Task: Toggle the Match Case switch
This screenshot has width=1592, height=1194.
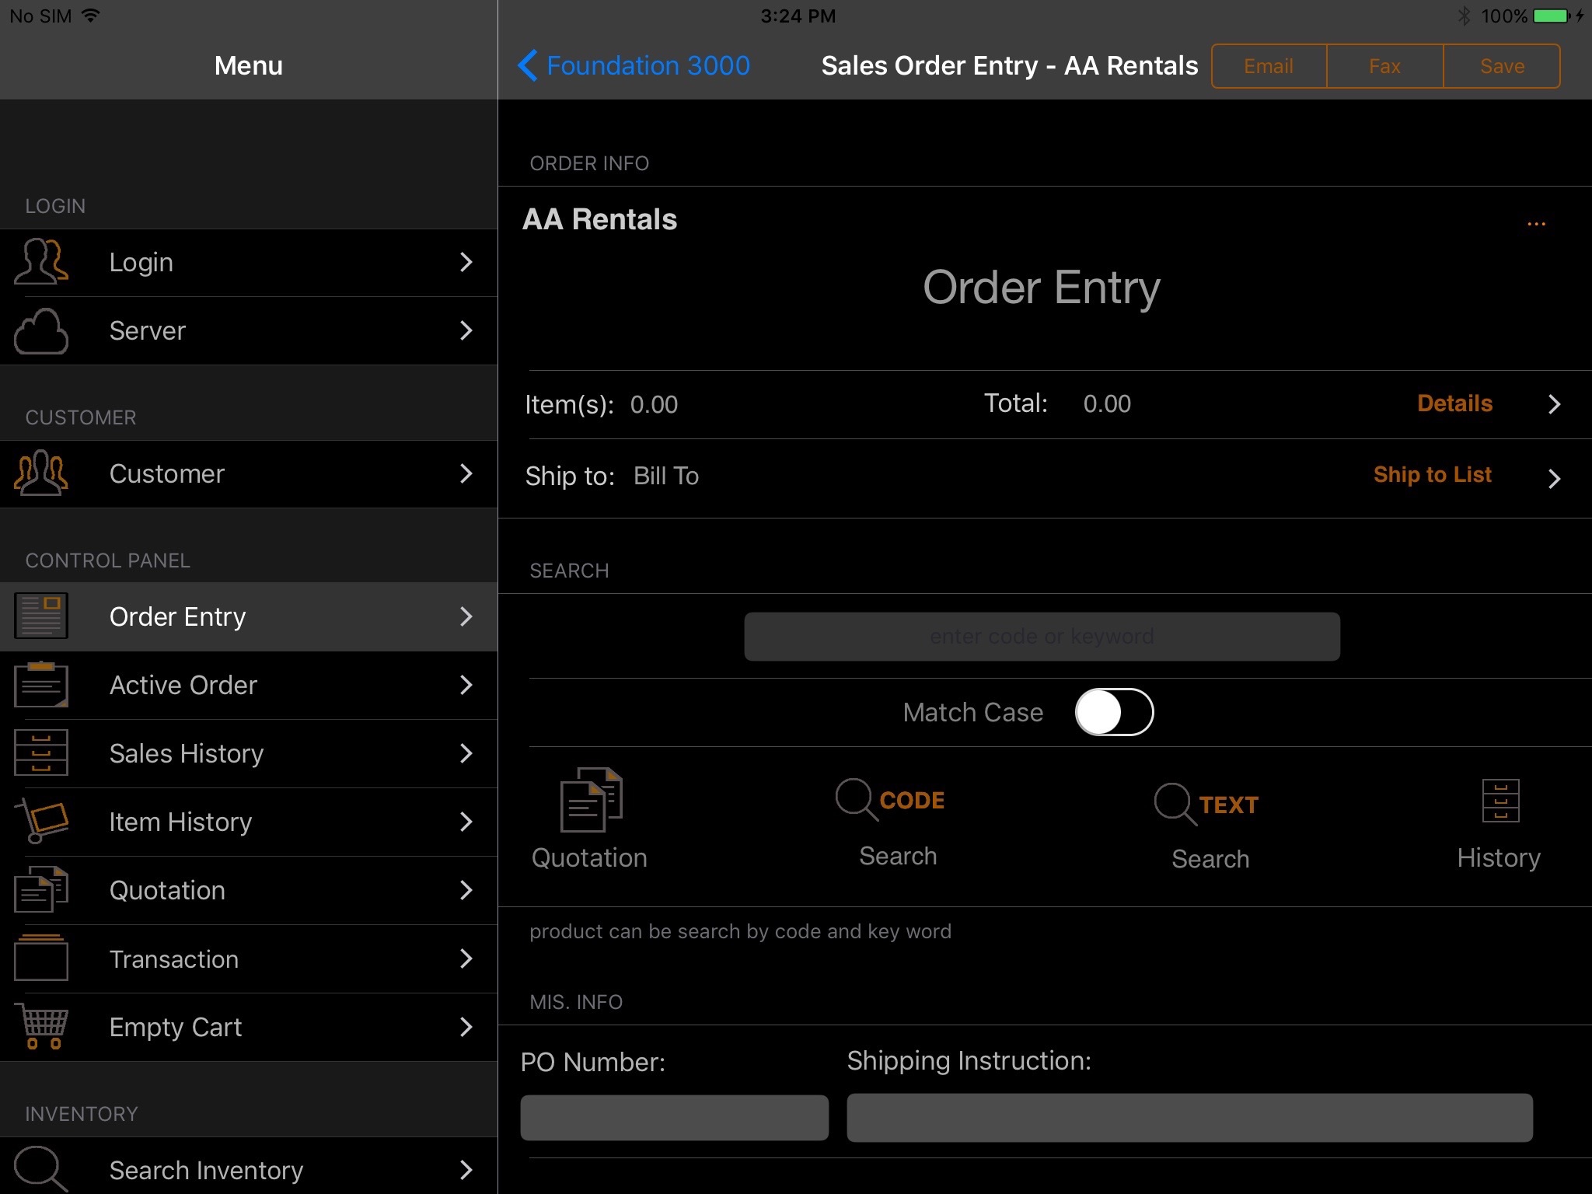Action: point(1113,712)
